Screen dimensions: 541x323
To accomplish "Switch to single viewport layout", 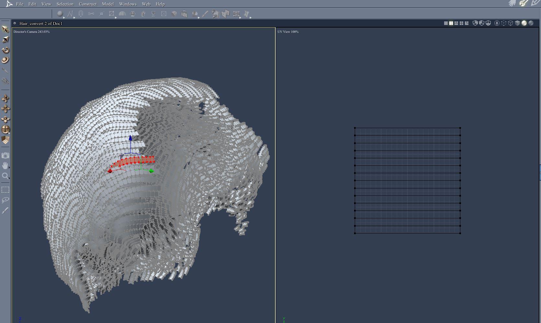I will (446, 23).
